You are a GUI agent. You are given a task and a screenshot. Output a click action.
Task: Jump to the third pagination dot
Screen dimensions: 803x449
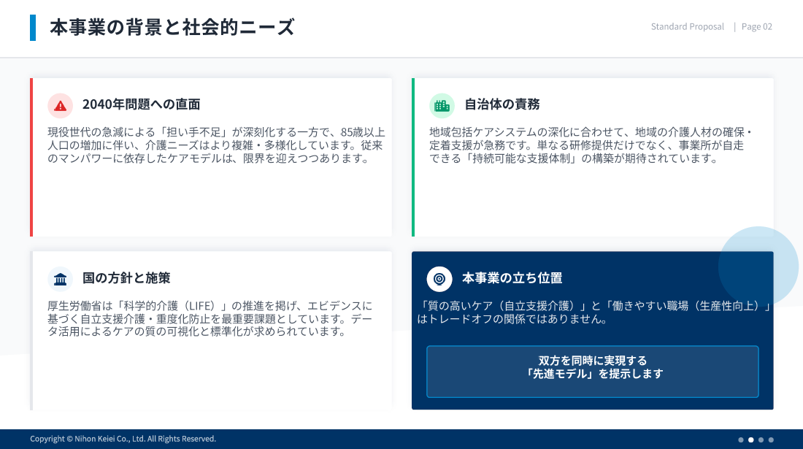[761, 440]
